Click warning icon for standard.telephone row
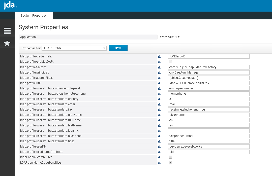The image size is (272, 176). click(x=159, y=136)
